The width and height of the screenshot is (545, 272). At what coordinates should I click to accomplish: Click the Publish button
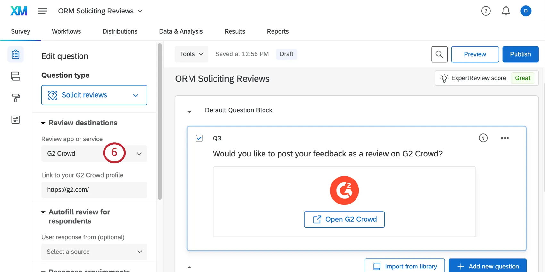pyautogui.click(x=520, y=54)
